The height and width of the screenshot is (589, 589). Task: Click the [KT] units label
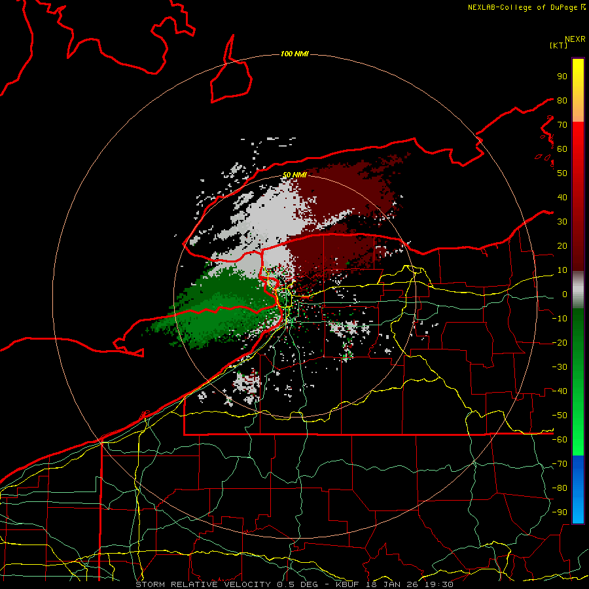(559, 45)
